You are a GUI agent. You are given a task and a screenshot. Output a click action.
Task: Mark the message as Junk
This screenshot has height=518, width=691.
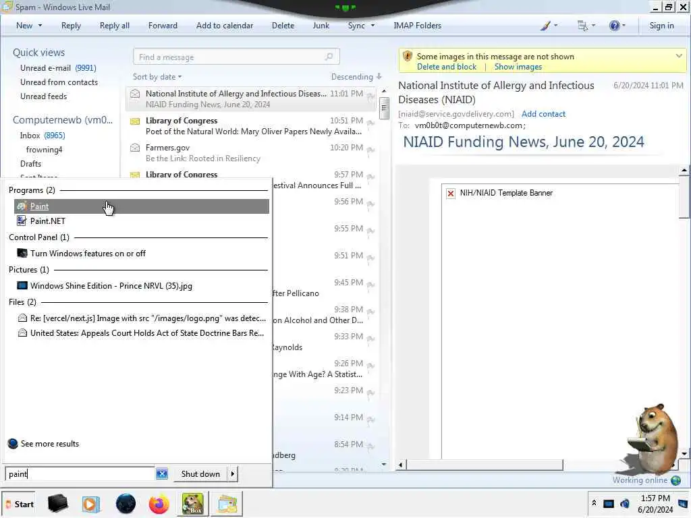(x=321, y=26)
